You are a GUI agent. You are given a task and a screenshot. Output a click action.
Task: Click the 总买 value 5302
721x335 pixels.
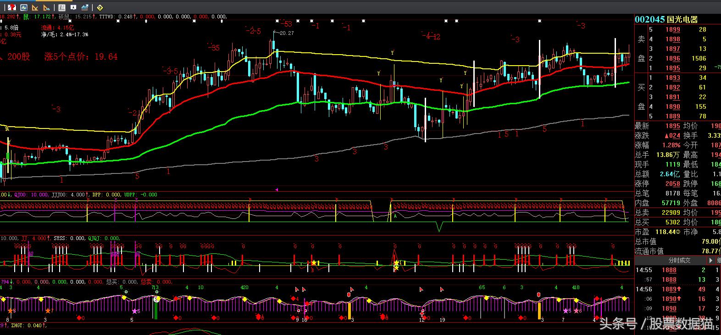(673, 222)
